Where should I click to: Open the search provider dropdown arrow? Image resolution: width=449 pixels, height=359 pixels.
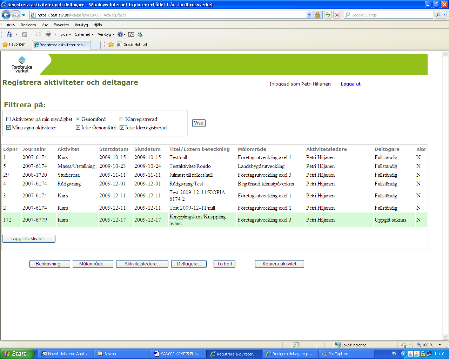[444, 15]
